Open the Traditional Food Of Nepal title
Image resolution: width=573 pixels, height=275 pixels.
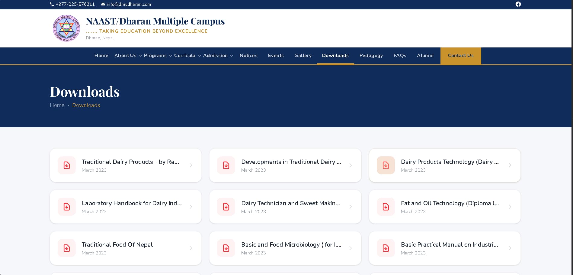(117, 245)
